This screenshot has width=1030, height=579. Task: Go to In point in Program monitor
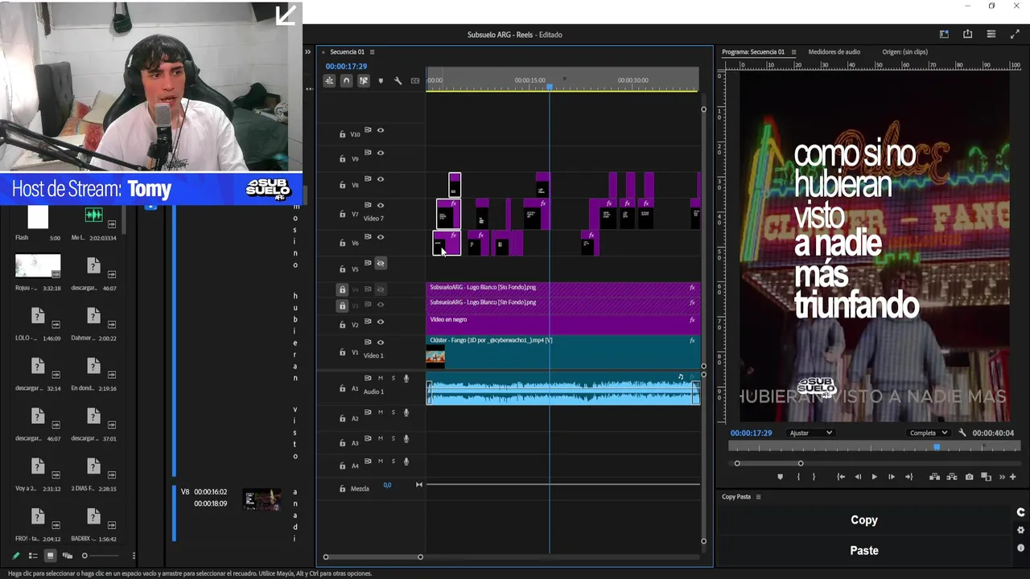(841, 477)
